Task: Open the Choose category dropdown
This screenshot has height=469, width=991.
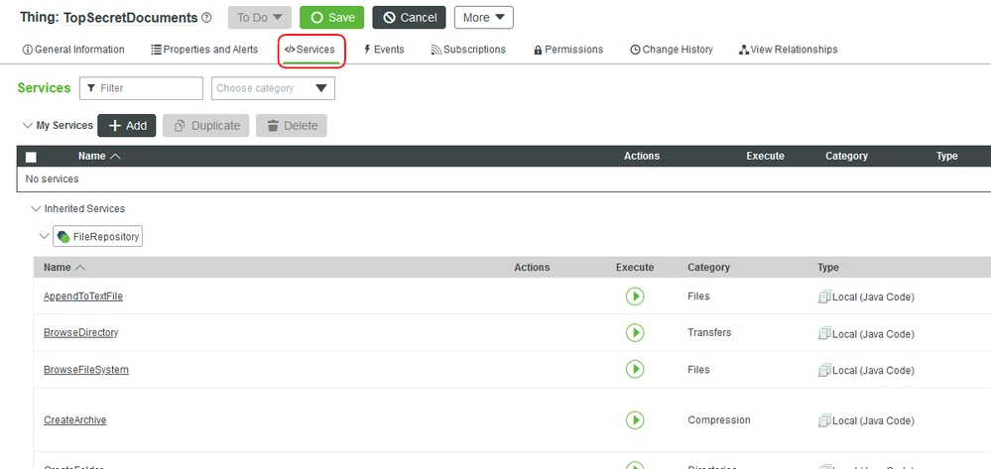Action: pyautogui.click(x=273, y=88)
